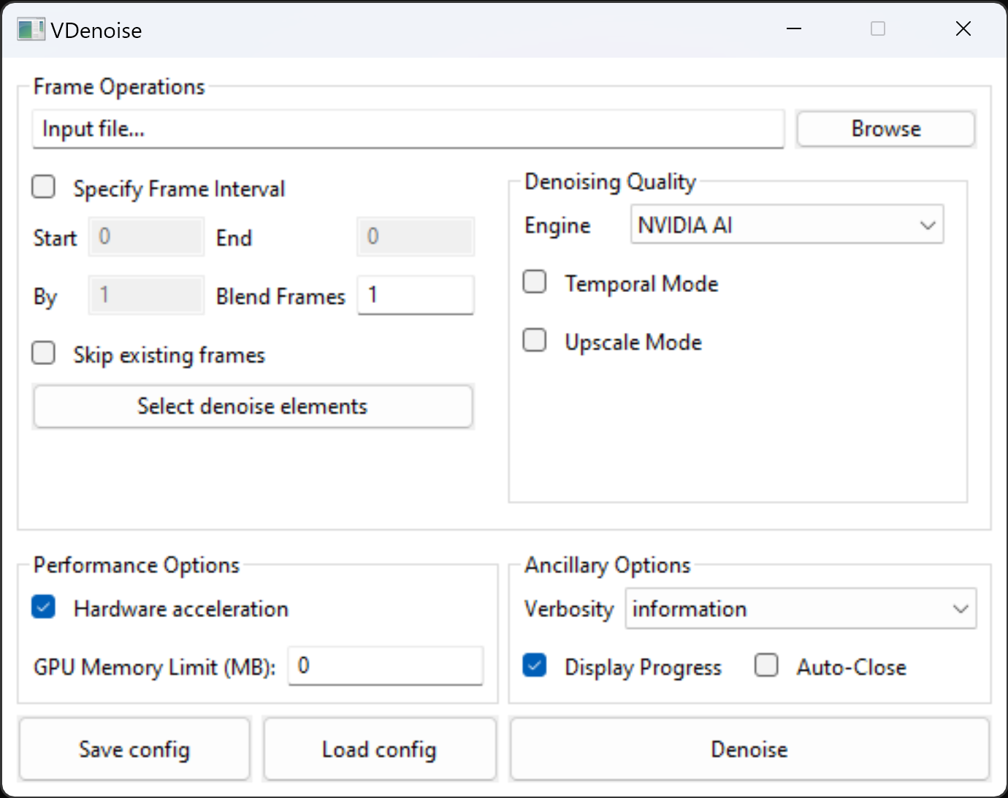
Task: Click the Save config button
Action: [134, 749]
